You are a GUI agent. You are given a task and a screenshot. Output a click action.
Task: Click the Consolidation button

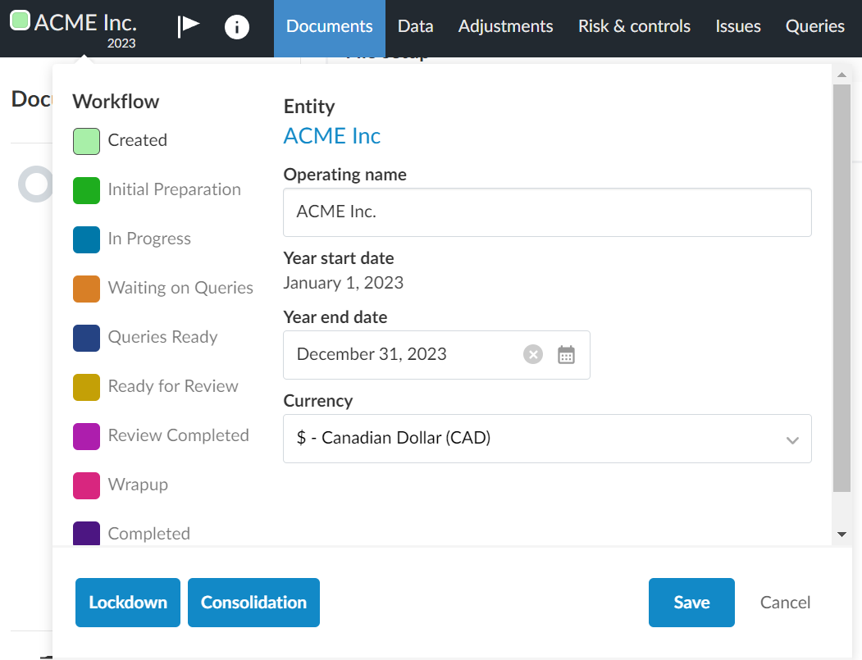[x=253, y=603]
